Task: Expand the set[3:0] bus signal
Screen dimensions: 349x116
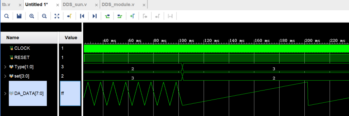Action: click(5, 76)
